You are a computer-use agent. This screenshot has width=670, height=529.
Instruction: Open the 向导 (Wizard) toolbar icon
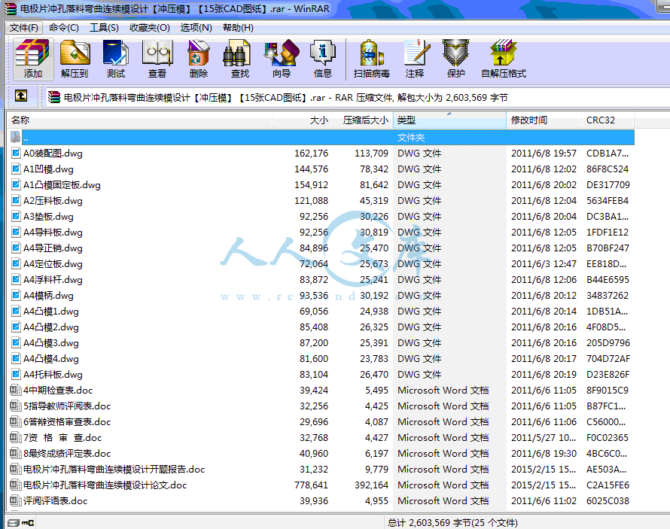(281, 59)
